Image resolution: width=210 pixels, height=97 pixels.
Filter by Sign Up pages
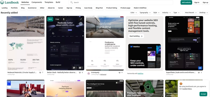click(x=69, y=8)
